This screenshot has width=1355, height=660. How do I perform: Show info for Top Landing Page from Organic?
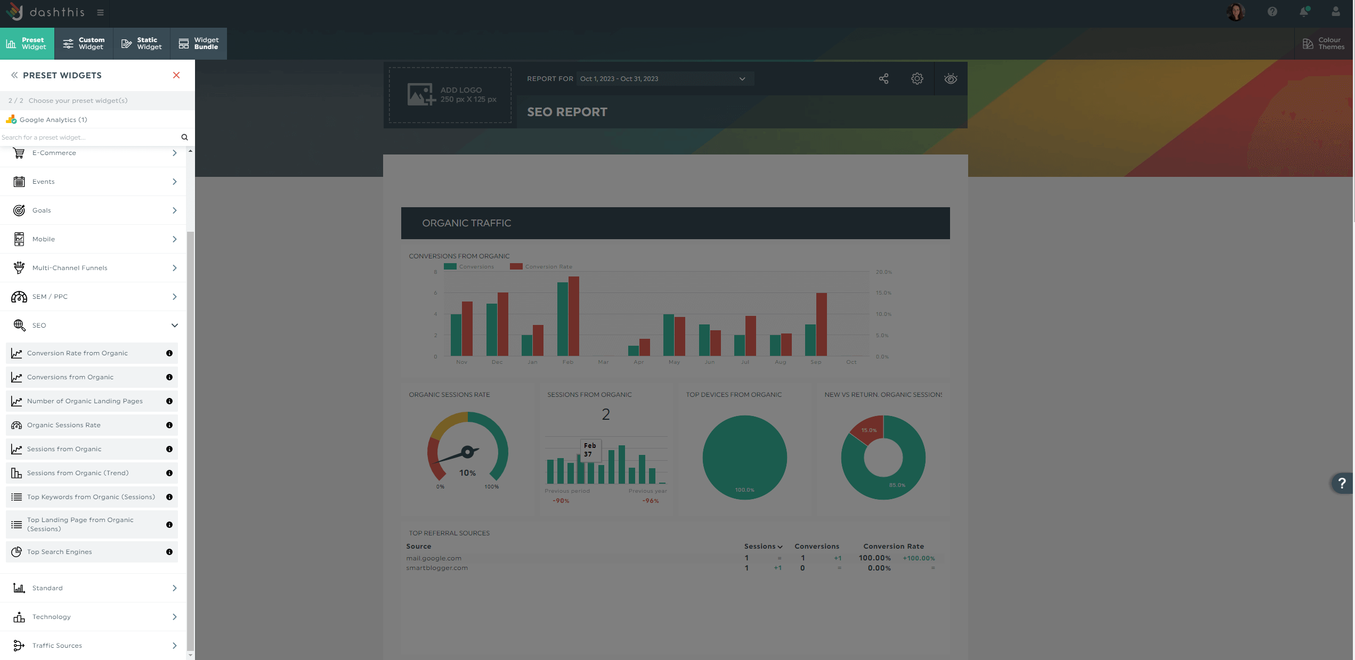(169, 525)
